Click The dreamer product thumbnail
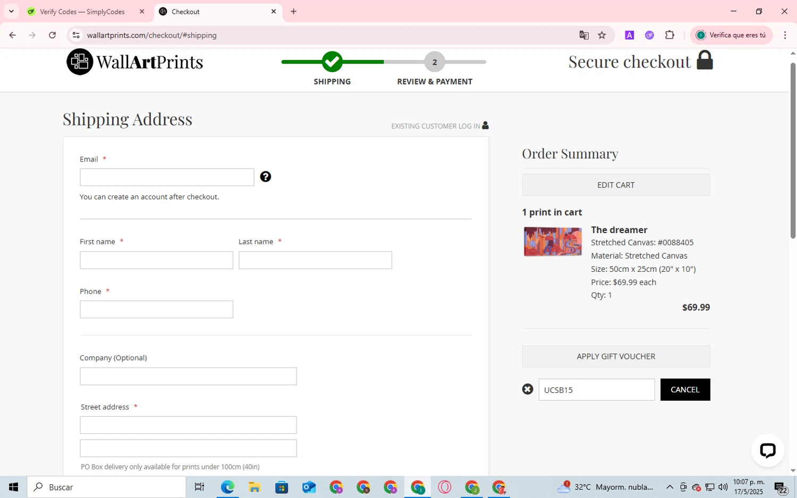This screenshot has width=797, height=498. pos(553,242)
